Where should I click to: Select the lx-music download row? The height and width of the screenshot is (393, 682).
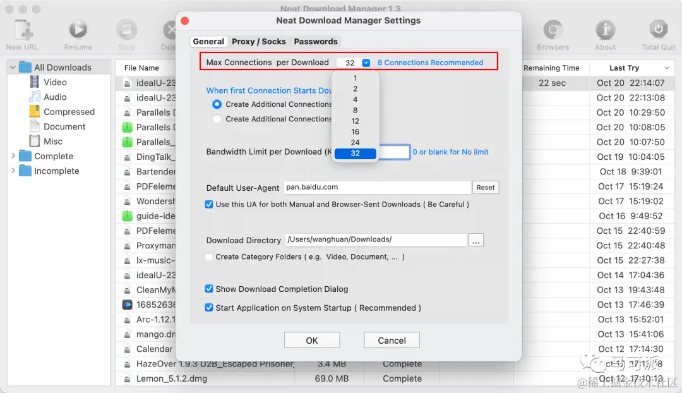(147, 260)
